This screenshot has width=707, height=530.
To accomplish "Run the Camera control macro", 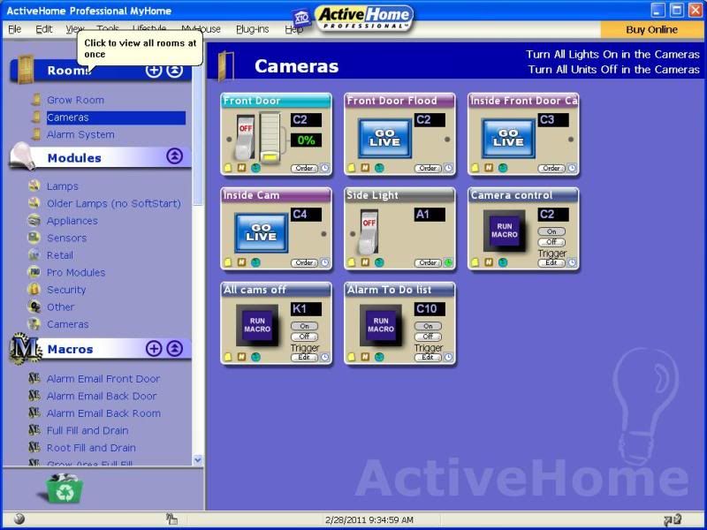I will tap(504, 231).
